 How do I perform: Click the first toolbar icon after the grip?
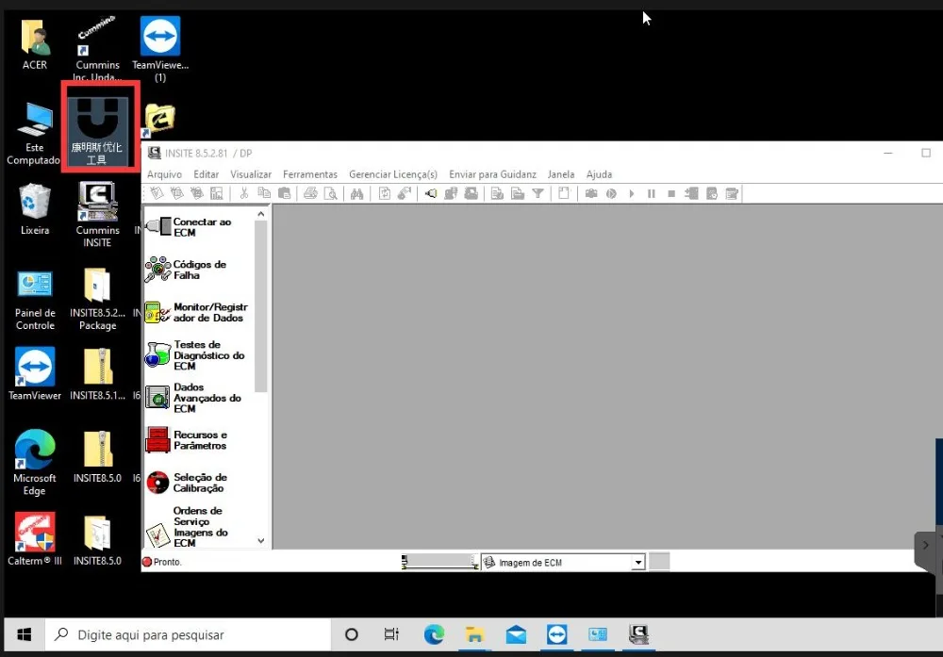pyautogui.click(x=157, y=193)
